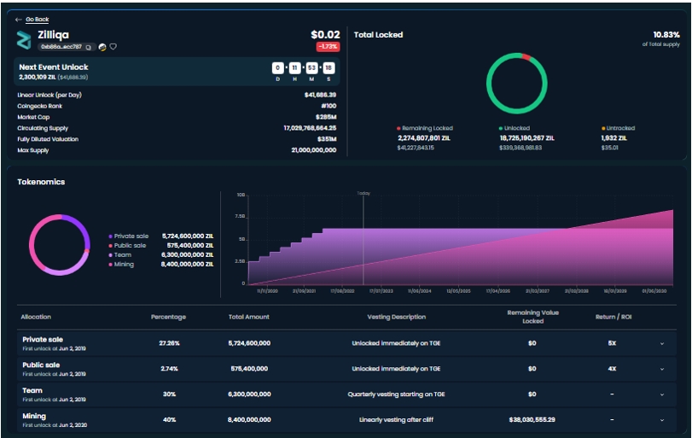
Task: Toggle Team legend entry
Action: click(x=120, y=254)
